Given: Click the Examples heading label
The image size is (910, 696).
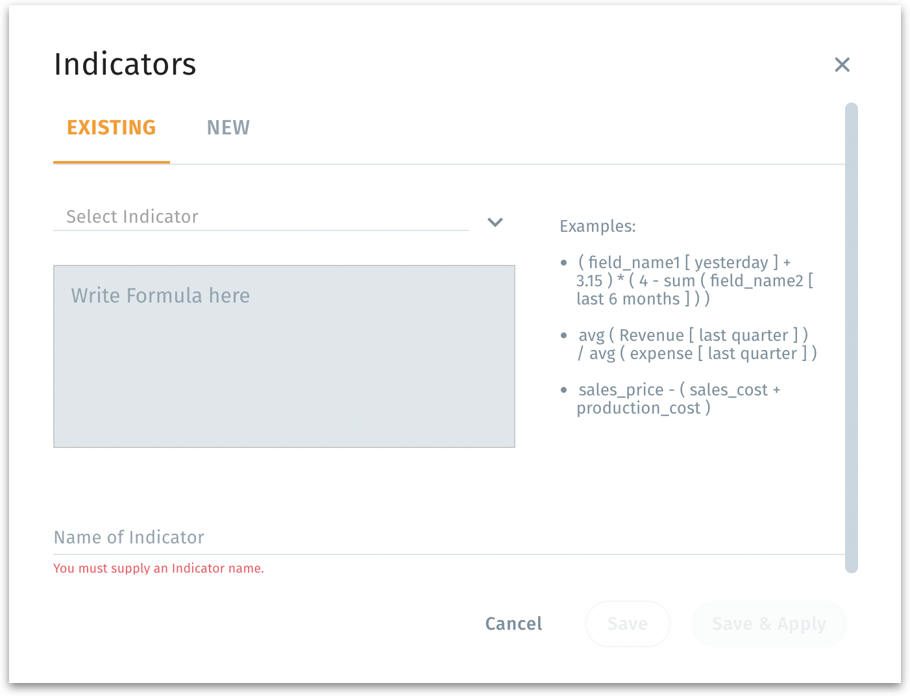Looking at the screenshot, I should 598,227.
